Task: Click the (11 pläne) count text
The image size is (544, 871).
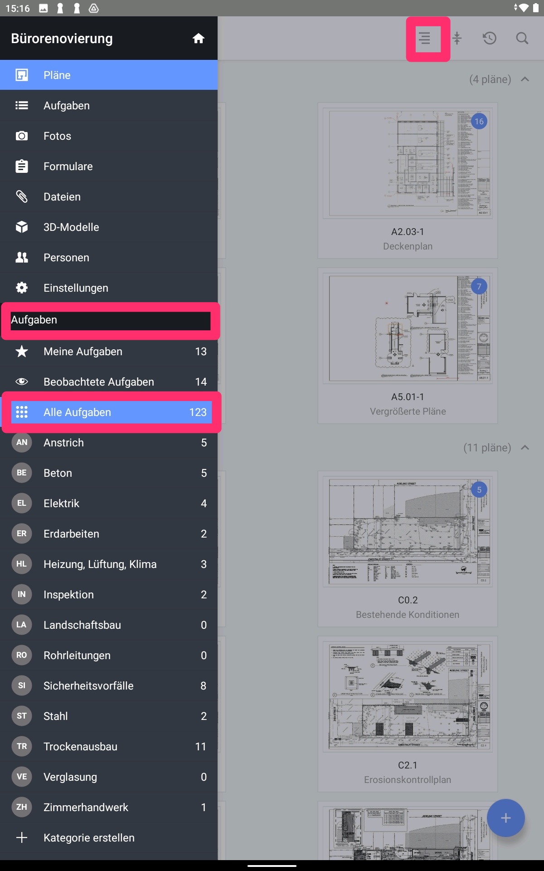Action: point(487,447)
